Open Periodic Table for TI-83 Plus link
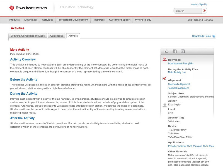The width and height of the screenshot is (223, 166). click(191, 146)
